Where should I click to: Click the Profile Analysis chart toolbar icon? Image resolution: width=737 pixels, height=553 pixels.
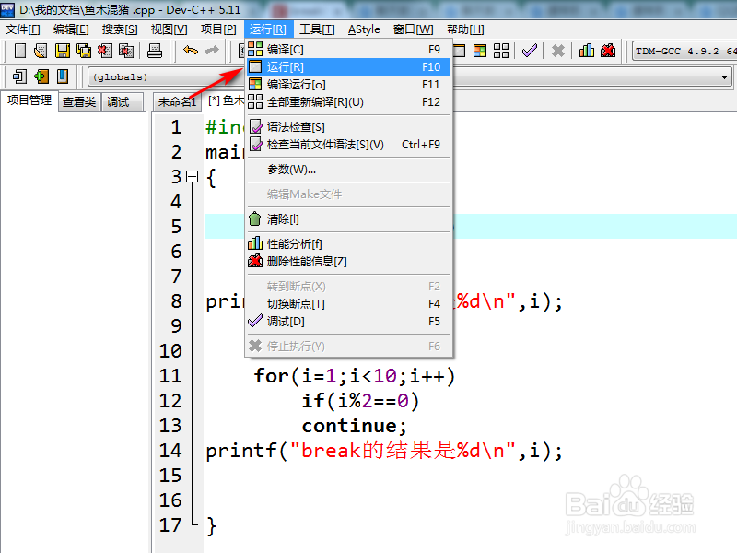pyautogui.click(x=587, y=51)
